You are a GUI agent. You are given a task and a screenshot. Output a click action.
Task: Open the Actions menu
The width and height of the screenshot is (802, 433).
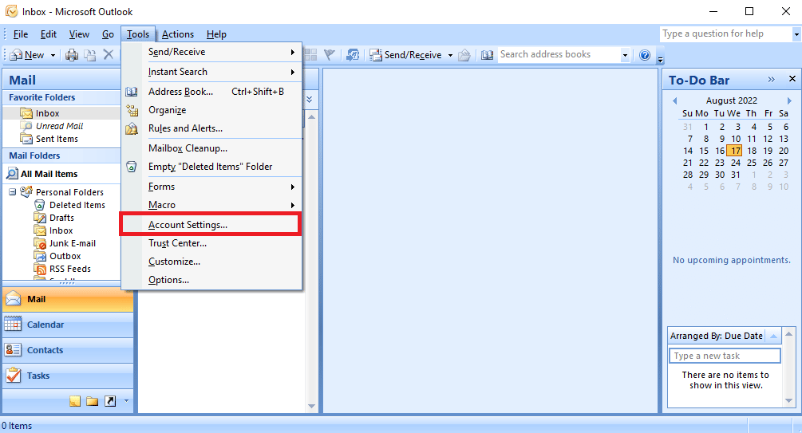tap(178, 34)
